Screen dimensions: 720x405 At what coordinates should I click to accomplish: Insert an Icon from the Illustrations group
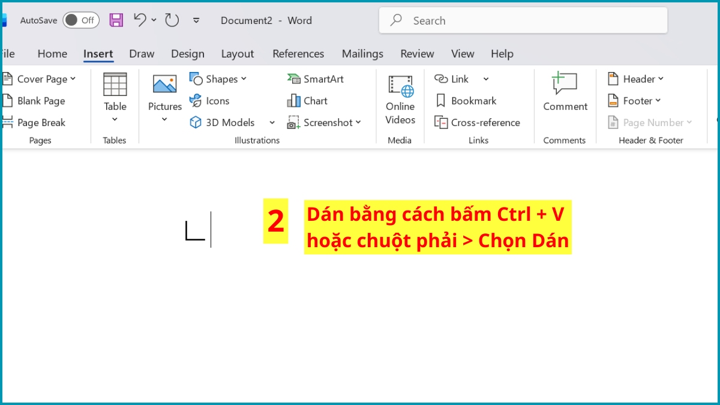[x=209, y=100]
